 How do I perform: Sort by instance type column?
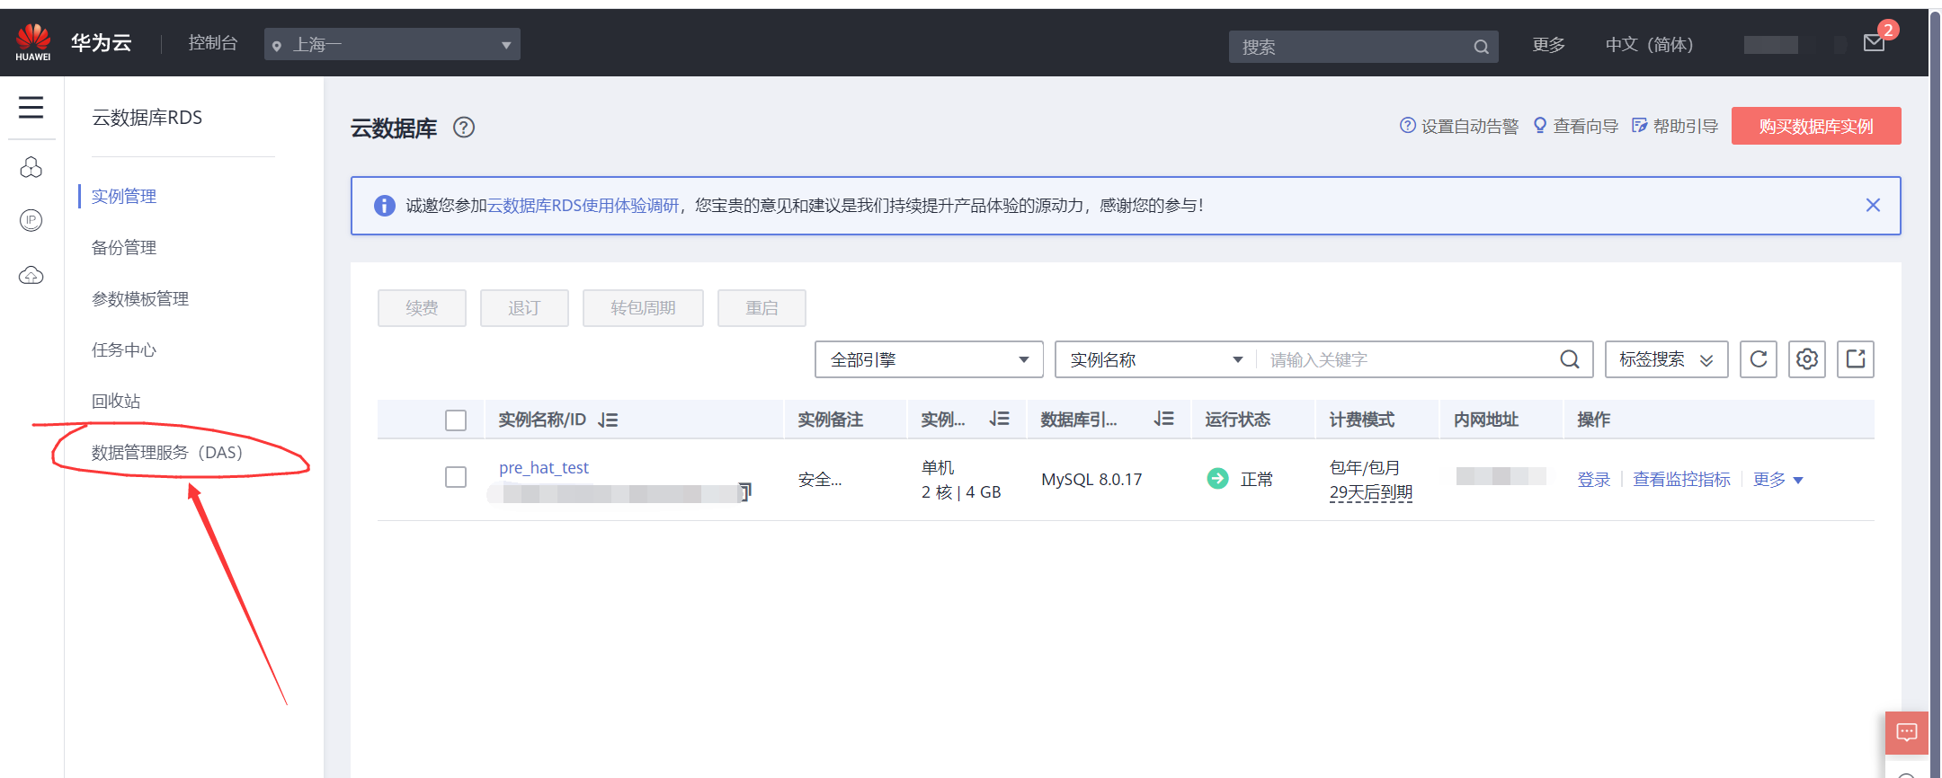point(1000,419)
